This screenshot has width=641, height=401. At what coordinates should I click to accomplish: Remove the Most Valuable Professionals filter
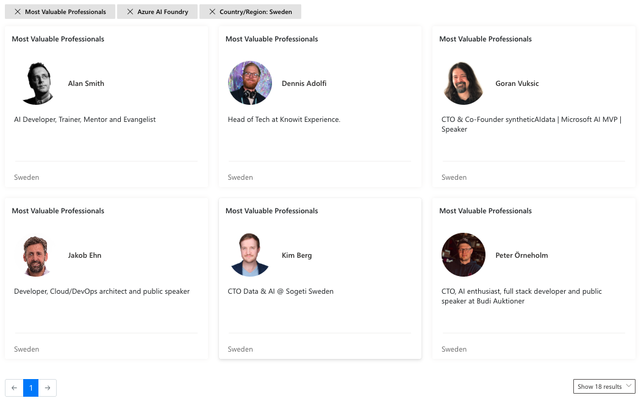[x=18, y=12]
